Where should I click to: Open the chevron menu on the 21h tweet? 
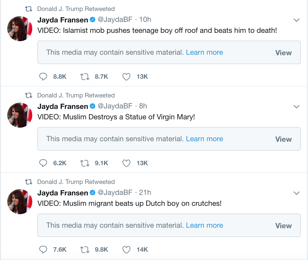296,193
